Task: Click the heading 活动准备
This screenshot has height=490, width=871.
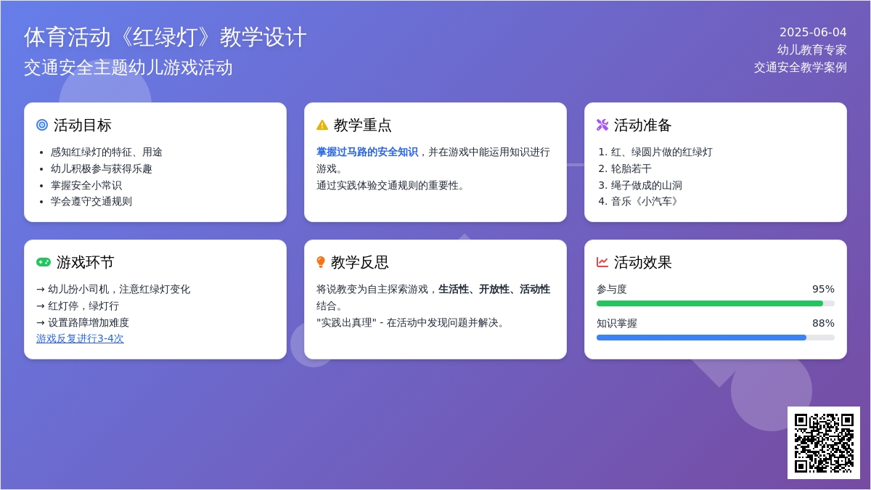Action: [643, 125]
